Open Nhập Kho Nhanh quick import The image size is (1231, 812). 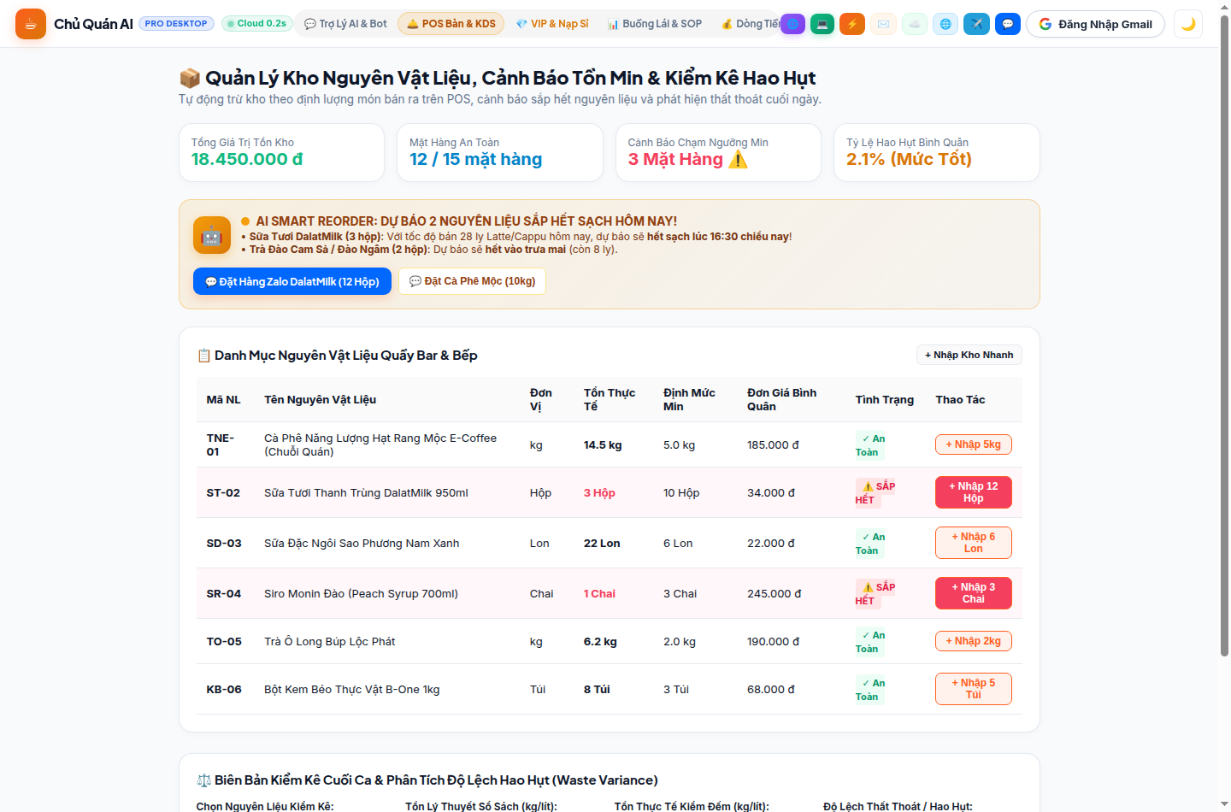pos(969,355)
